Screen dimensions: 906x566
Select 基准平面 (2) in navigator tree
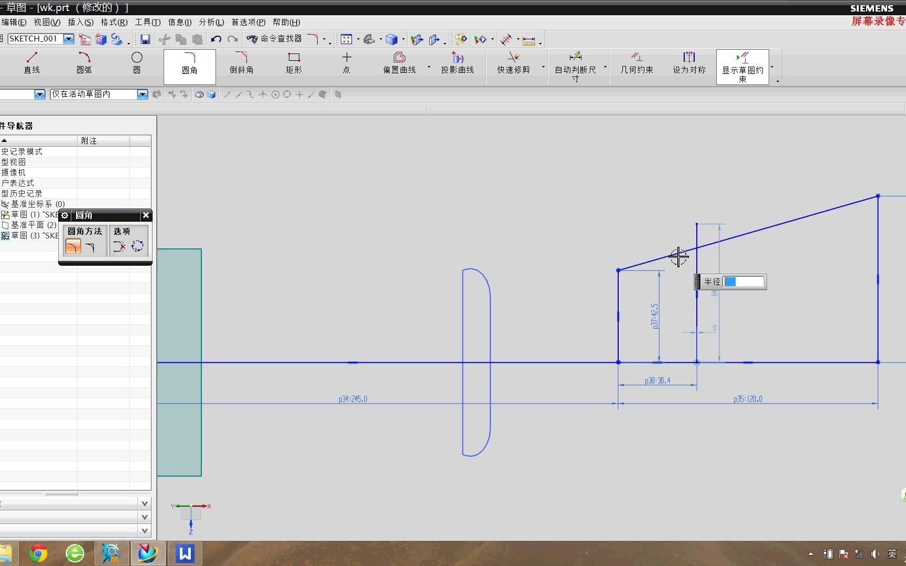[x=29, y=225]
